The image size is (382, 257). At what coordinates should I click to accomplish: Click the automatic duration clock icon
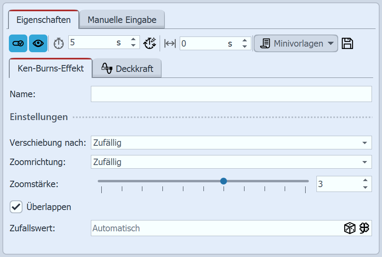[x=150, y=43]
